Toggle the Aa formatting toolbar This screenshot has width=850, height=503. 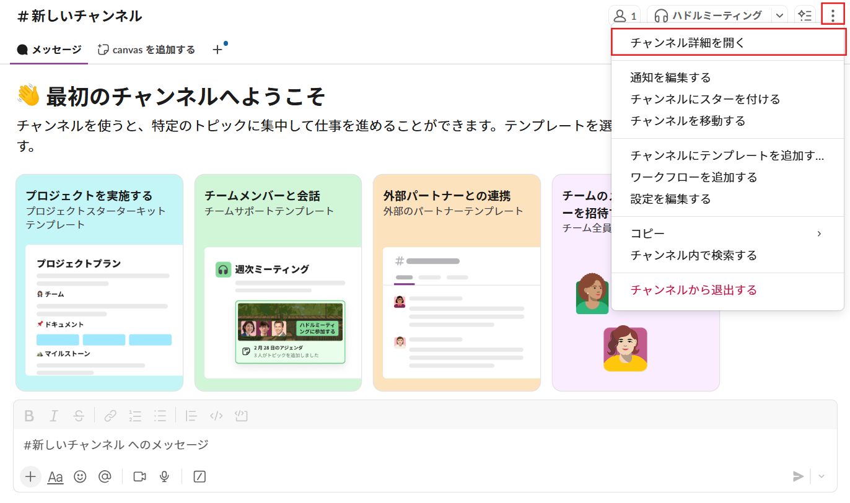click(56, 476)
